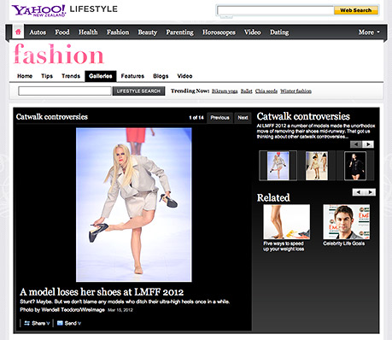Click the Send envelope icon

60,323
